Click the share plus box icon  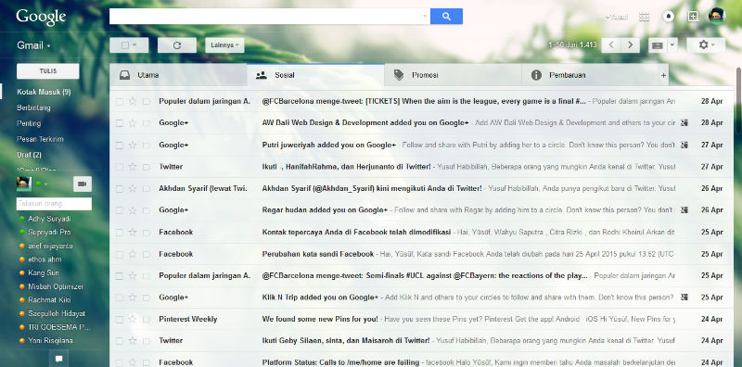(693, 17)
